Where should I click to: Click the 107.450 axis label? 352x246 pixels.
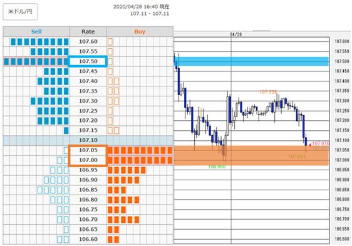tap(342, 71)
